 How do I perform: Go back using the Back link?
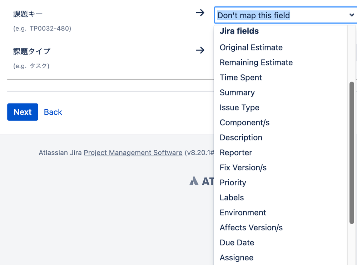click(53, 112)
